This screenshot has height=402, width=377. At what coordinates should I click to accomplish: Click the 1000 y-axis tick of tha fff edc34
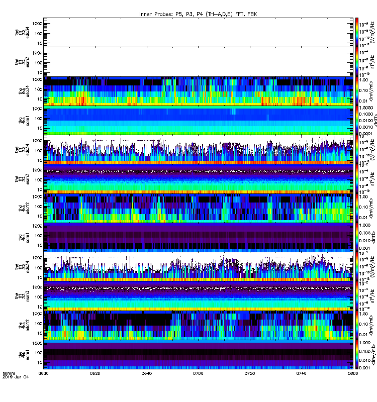tap(37, 24)
